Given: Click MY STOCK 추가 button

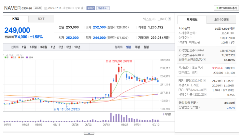Looking at the screenshot, I should click(x=226, y=8).
